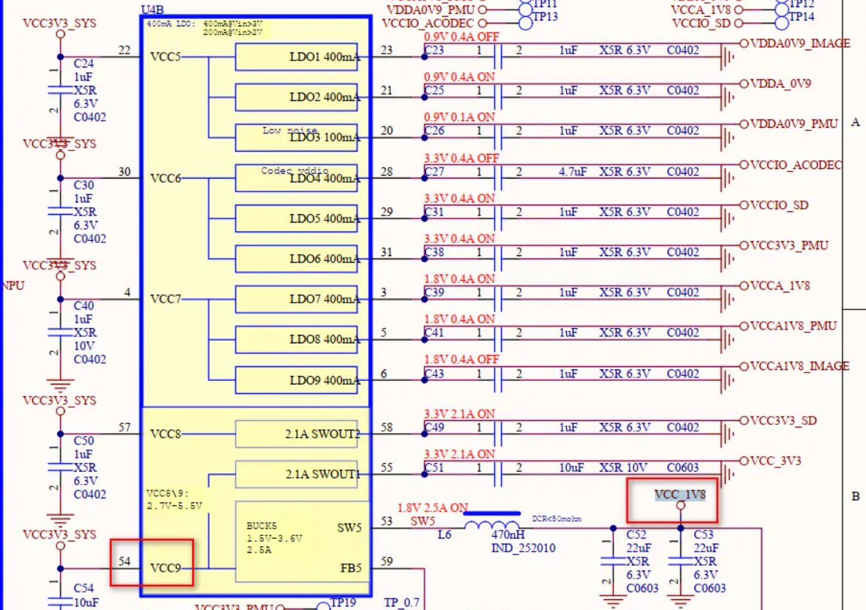Select input capacitor designator C40

click(84, 306)
